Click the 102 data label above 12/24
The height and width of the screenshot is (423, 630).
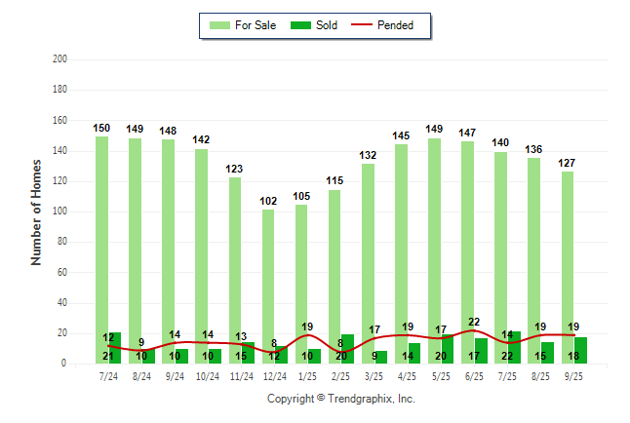point(268,201)
